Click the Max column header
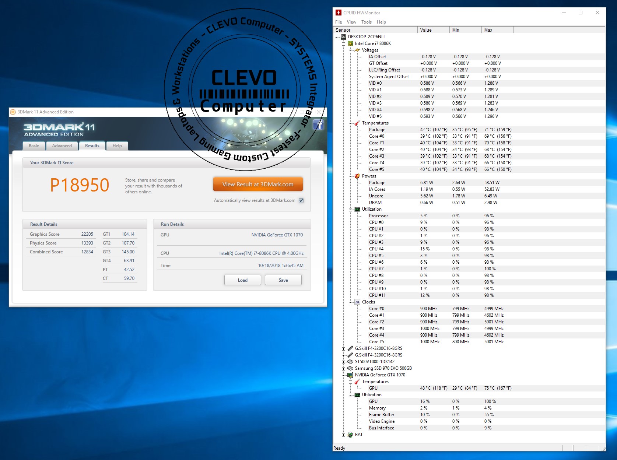 click(498, 30)
